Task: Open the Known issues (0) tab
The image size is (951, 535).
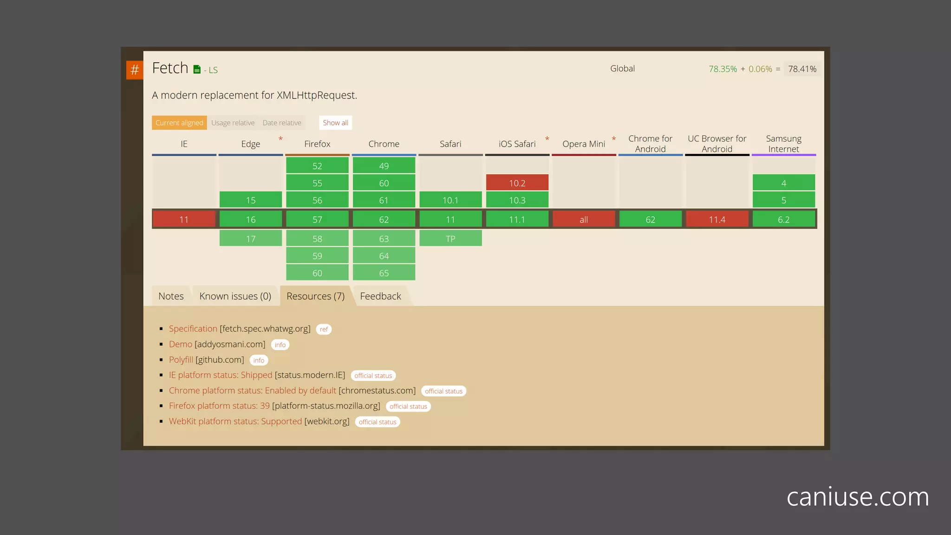Action: click(x=235, y=296)
